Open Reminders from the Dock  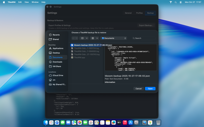pyautogui.click(x=102, y=123)
